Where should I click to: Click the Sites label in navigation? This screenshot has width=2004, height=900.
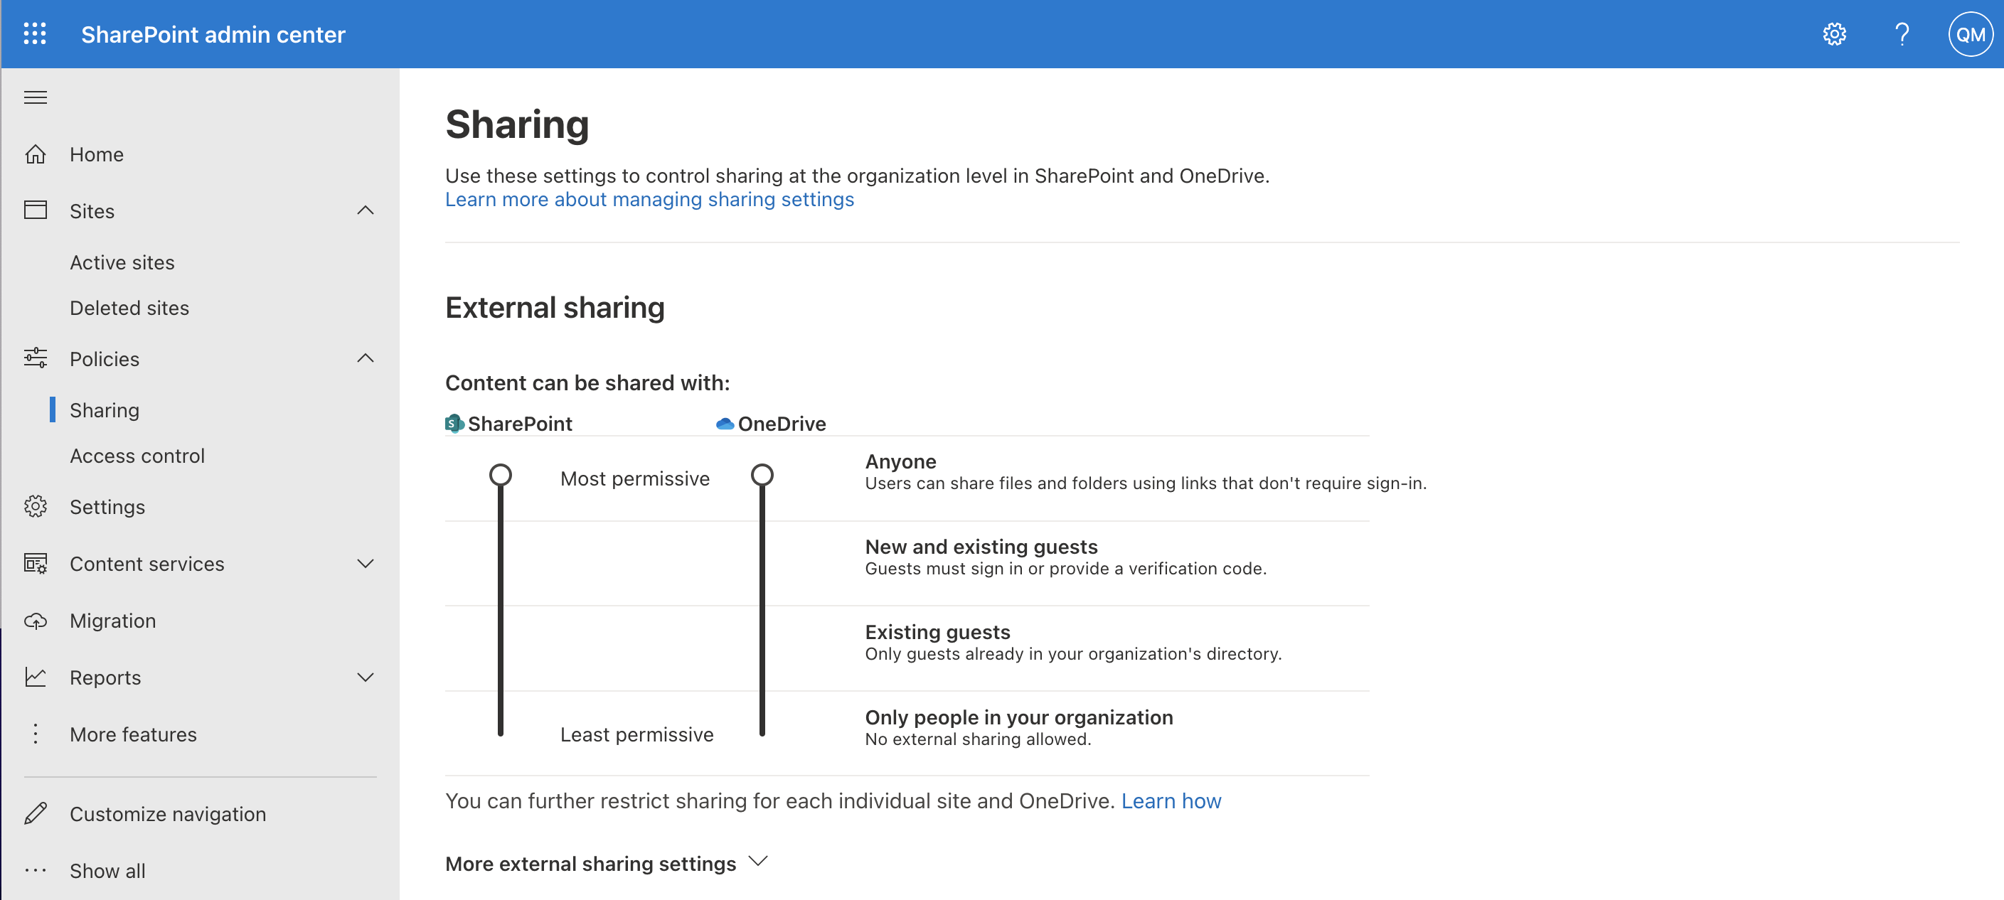click(92, 211)
